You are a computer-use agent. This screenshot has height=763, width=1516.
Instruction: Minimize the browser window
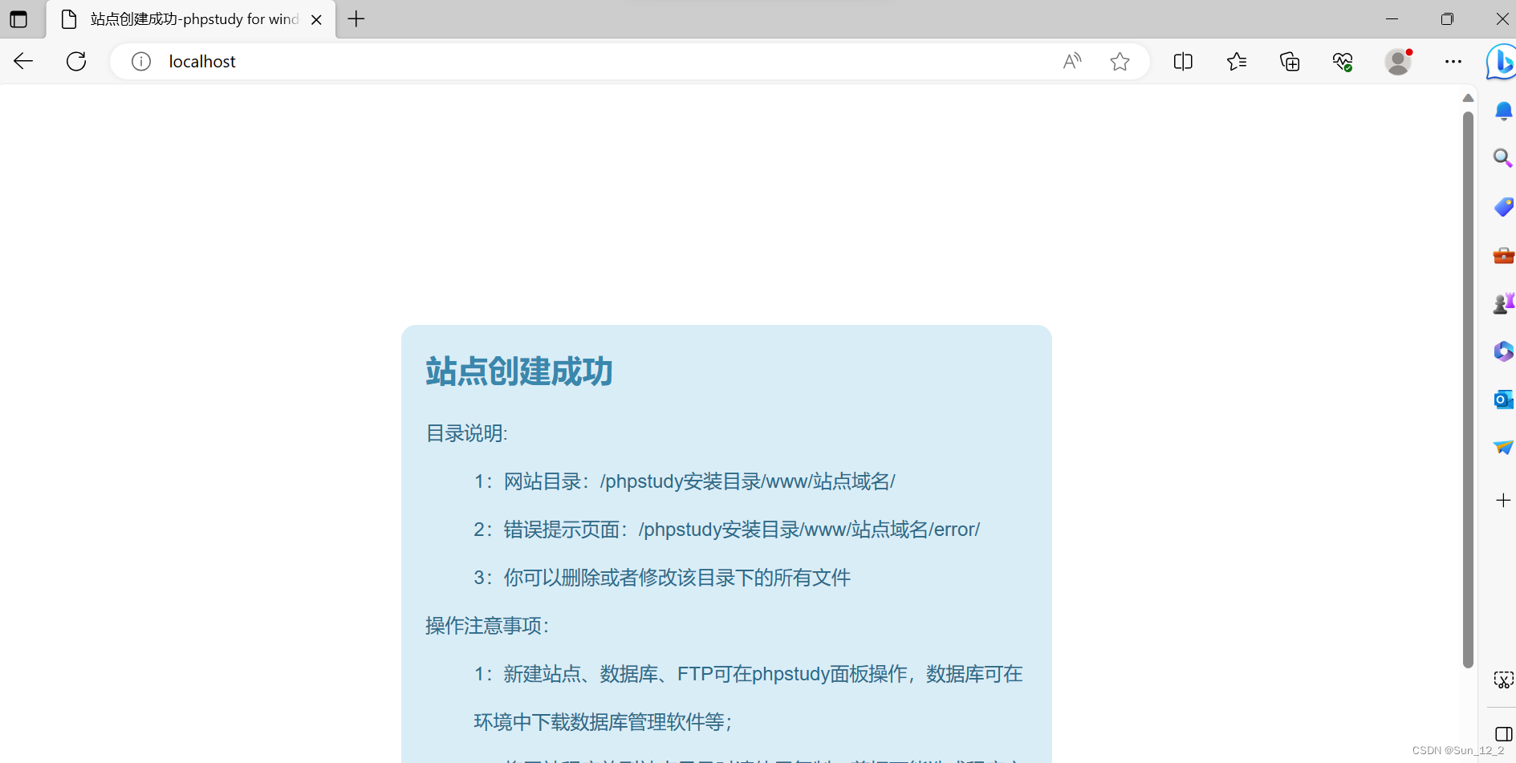(x=1392, y=19)
